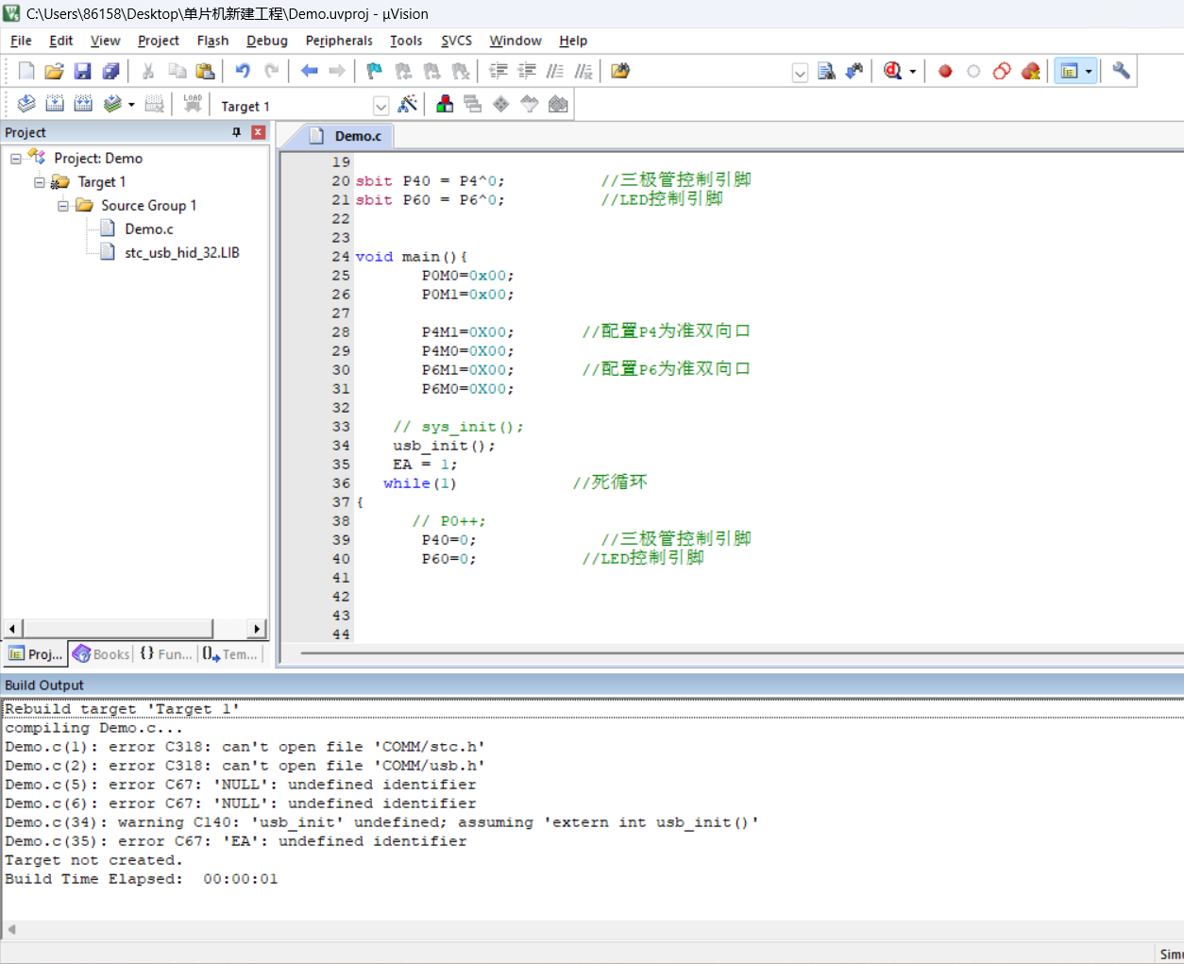This screenshot has height=964, width=1184.
Task: Pin the Project panel
Action: (237, 132)
